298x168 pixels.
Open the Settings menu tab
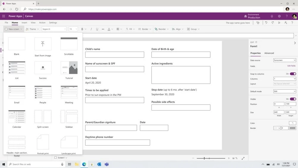tap(53, 22)
